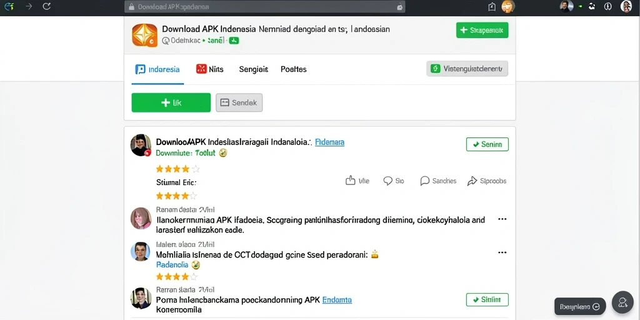Open three-dot menu on second comment
Screen dimensions: 640x320
click(x=502, y=252)
